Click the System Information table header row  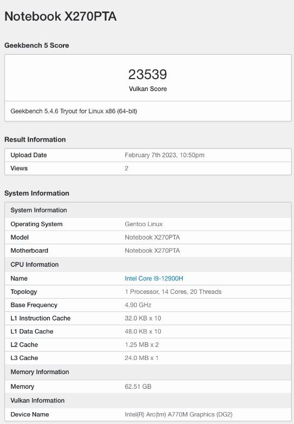point(148,210)
